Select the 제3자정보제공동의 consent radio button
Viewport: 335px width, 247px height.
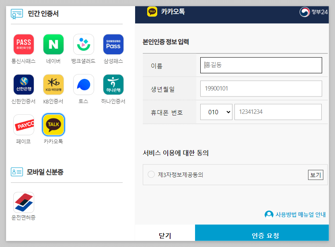point(151,174)
